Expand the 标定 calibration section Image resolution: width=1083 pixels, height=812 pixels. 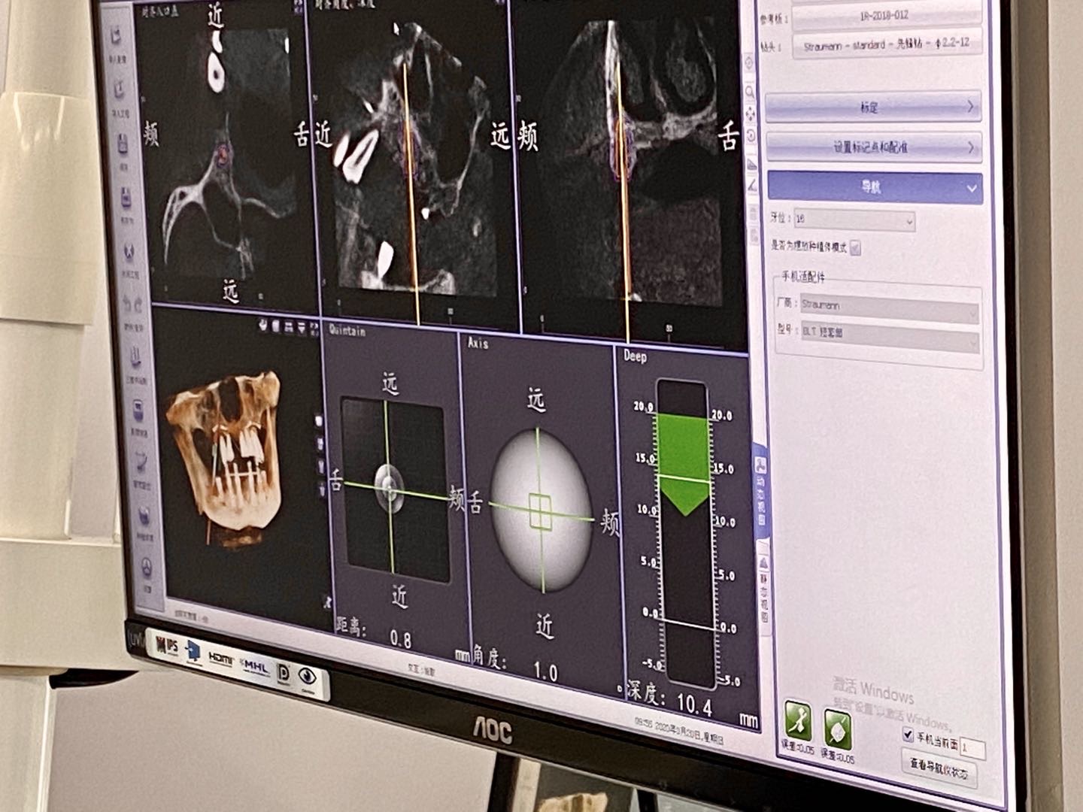[x=873, y=108]
